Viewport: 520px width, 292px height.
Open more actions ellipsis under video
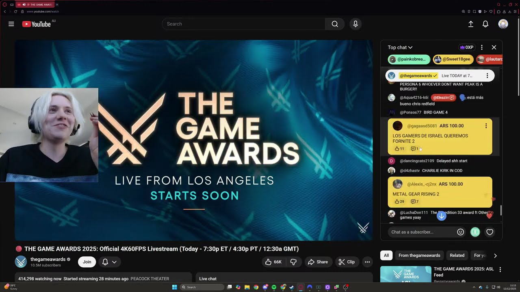[x=367, y=262]
